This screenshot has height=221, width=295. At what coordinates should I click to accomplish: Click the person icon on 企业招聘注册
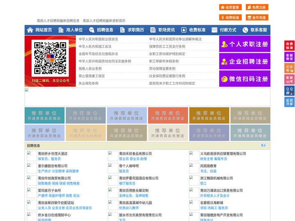tap(224, 61)
